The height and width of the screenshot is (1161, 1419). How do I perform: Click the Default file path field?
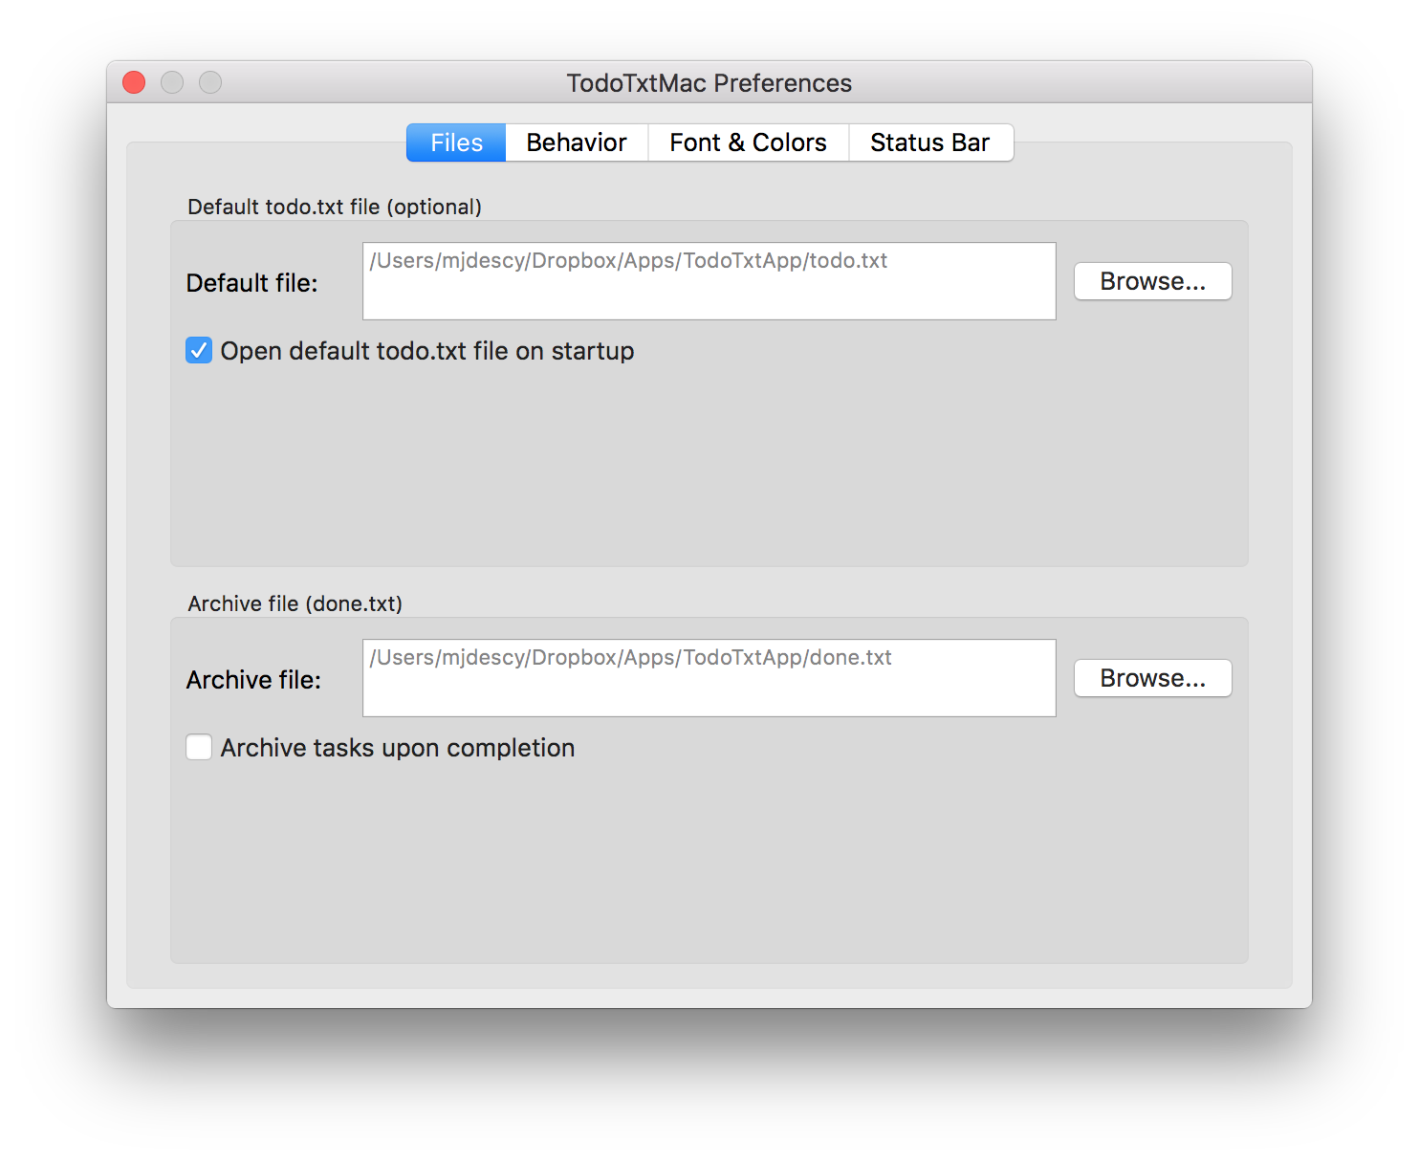pyautogui.click(x=709, y=281)
